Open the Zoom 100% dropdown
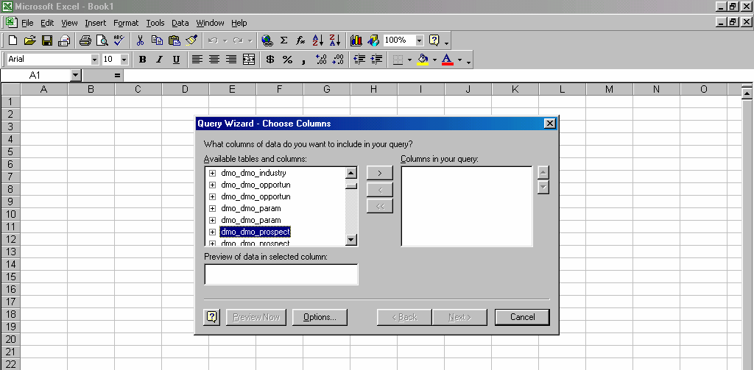 (x=420, y=40)
